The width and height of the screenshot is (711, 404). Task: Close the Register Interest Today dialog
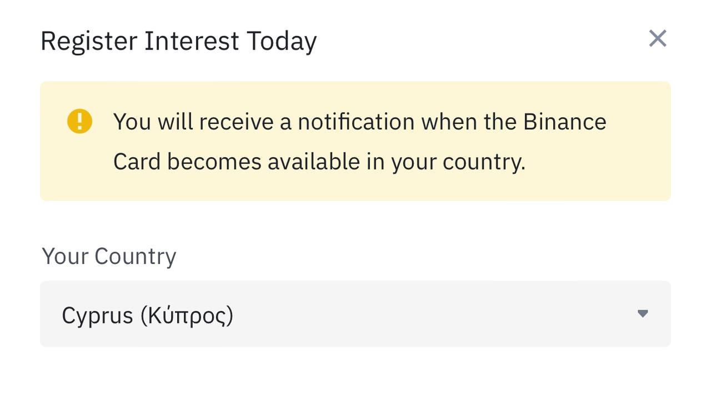658,39
